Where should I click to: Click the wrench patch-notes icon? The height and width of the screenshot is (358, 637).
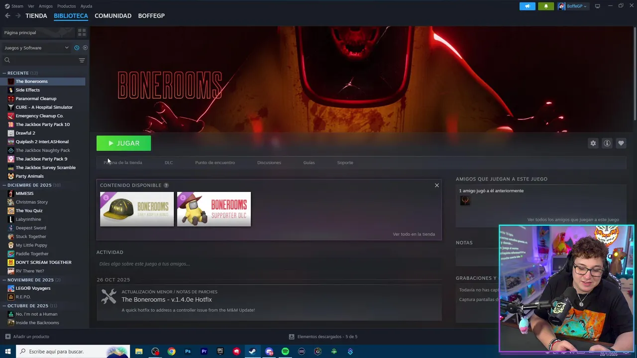point(108,296)
